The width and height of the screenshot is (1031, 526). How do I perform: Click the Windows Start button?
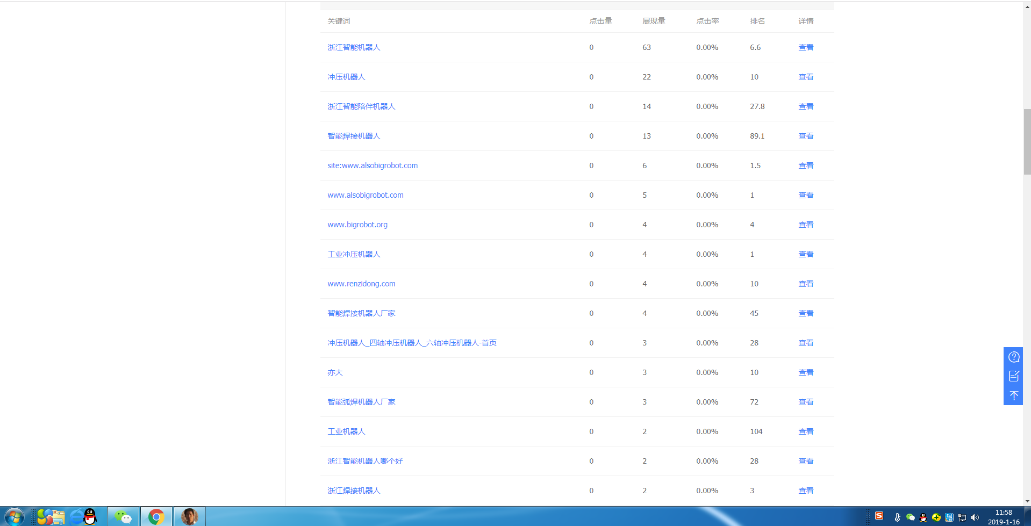[14, 517]
